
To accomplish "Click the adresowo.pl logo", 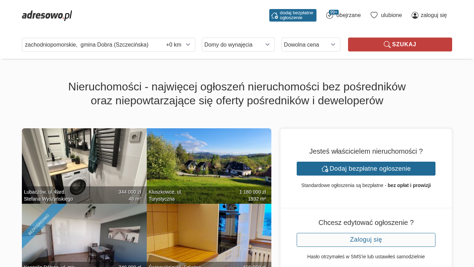I will point(47,15).
